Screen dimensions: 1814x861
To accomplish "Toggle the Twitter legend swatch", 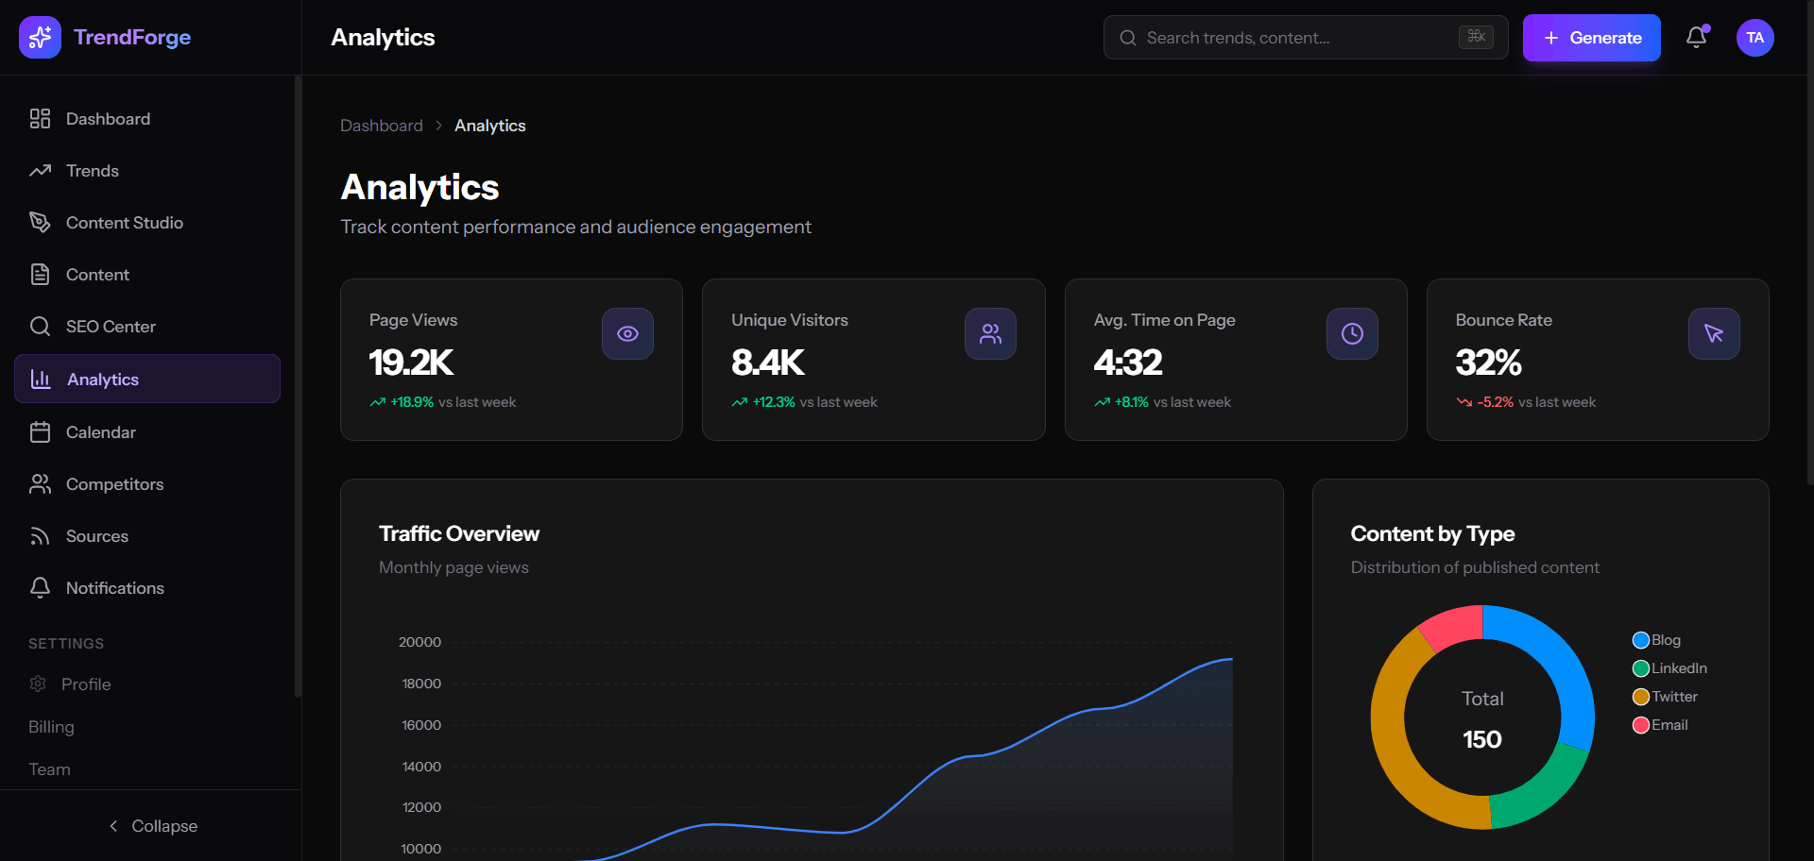I will 1641,697.
